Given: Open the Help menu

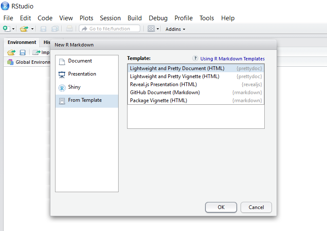Looking at the screenshot, I should tap(228, 18).
